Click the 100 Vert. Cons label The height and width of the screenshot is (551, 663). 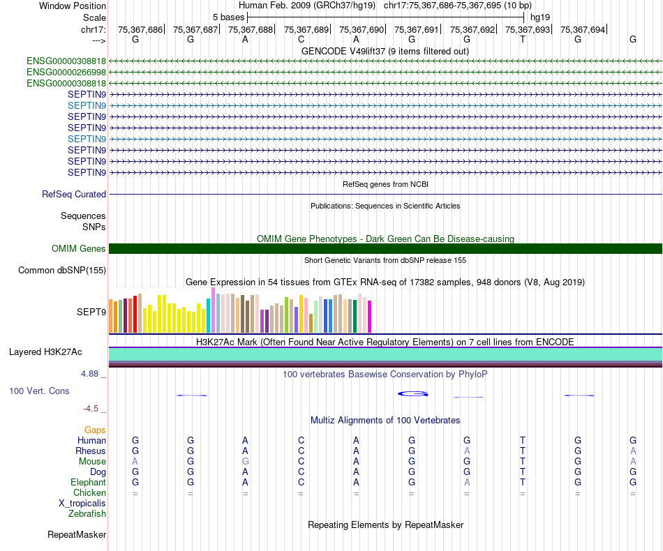point(39,391)
